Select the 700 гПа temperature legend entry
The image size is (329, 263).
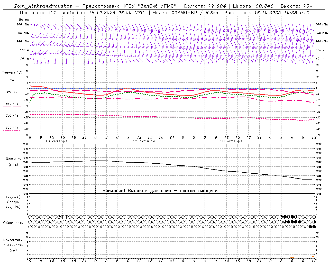(12, 116)
